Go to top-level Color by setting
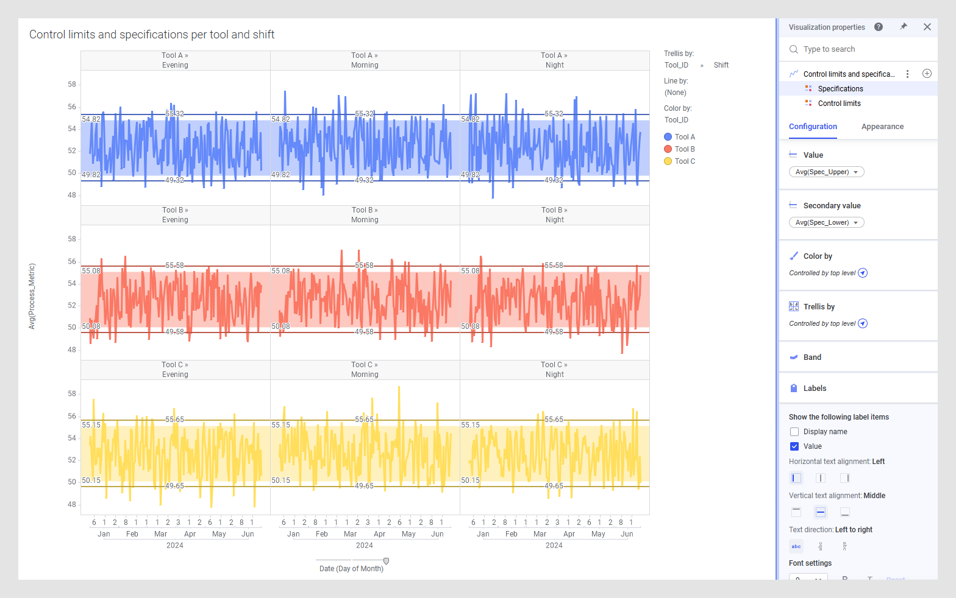This screenshot has width=956, height=598. (863, 273)
